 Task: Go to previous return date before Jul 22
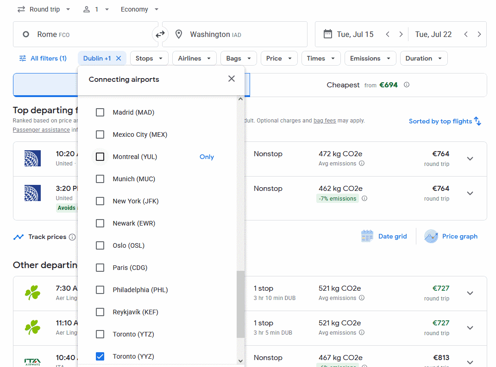(x=466, y=34)
